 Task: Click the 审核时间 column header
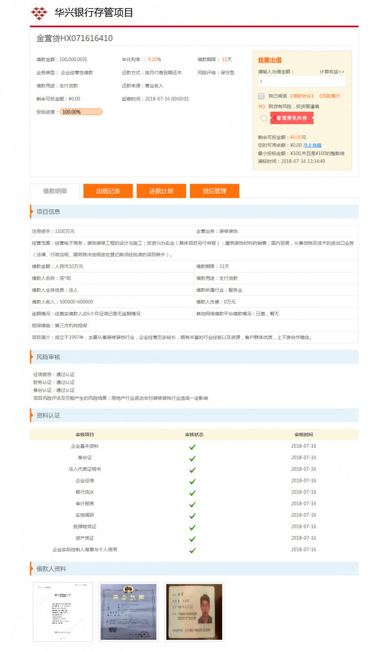[x=304, y=435]
